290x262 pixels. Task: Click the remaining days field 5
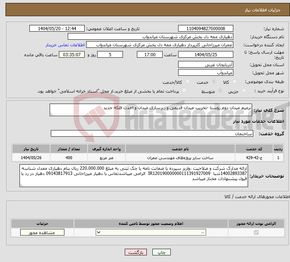110,54
